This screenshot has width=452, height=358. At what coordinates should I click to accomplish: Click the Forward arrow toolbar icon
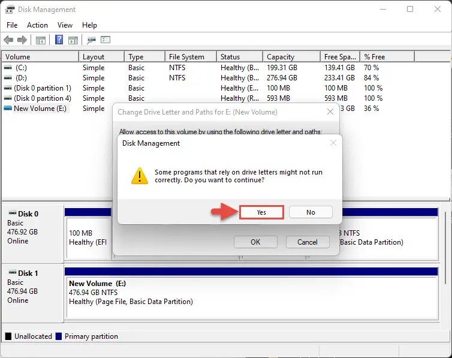pyautogui.click(x=22, y=40)
